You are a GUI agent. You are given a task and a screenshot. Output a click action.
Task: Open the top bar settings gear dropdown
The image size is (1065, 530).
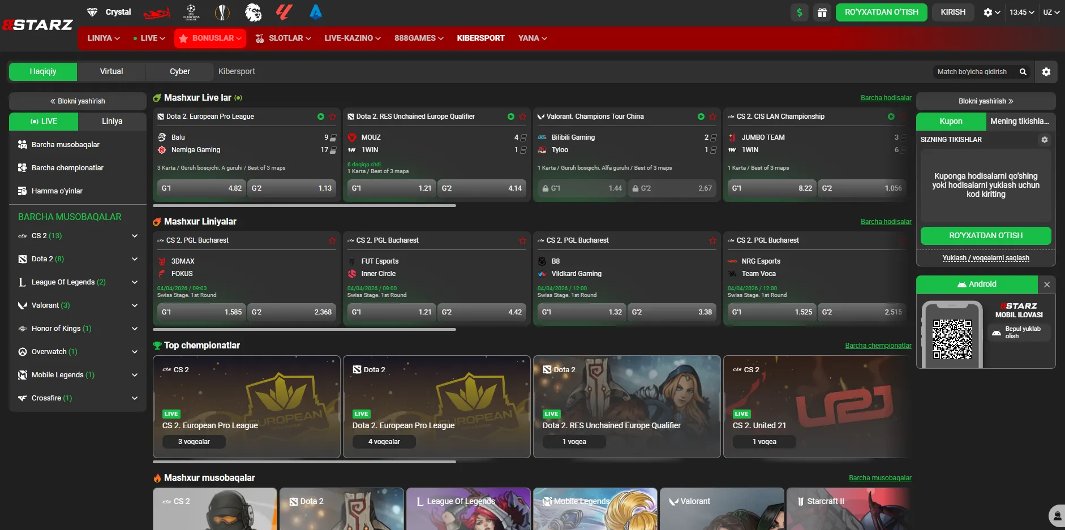pos(992,12)
